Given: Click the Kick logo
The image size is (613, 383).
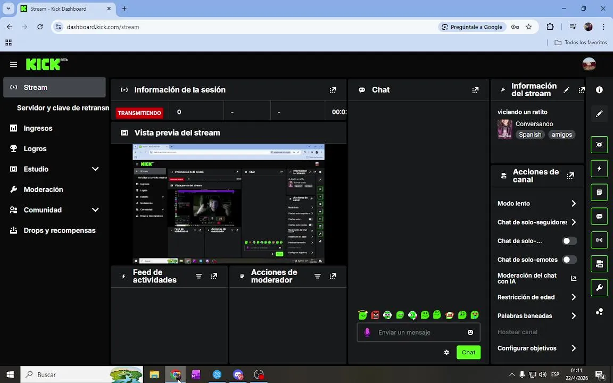Looking at the screenshot, I should [x=46, y=64].
